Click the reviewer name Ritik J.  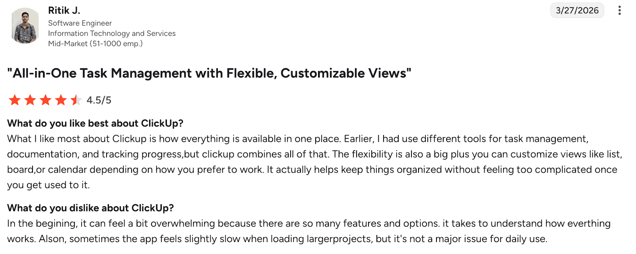click(64, 10)
